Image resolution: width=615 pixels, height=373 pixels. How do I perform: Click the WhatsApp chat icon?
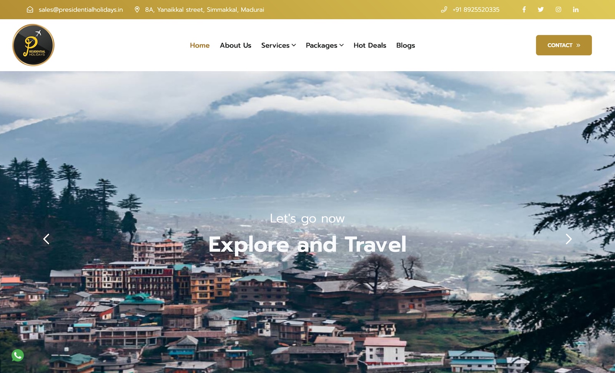tap(18, 355)
